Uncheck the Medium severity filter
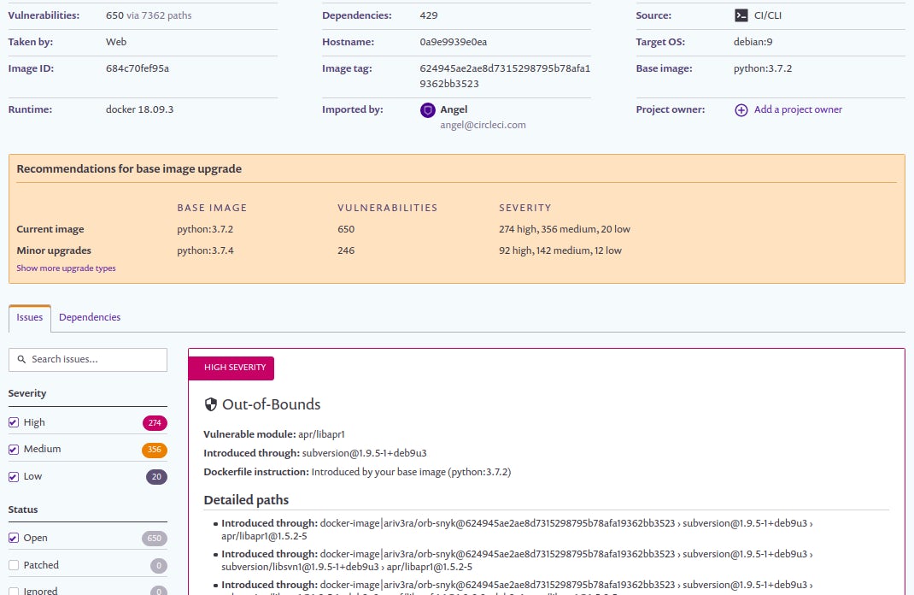 [12, 449]
